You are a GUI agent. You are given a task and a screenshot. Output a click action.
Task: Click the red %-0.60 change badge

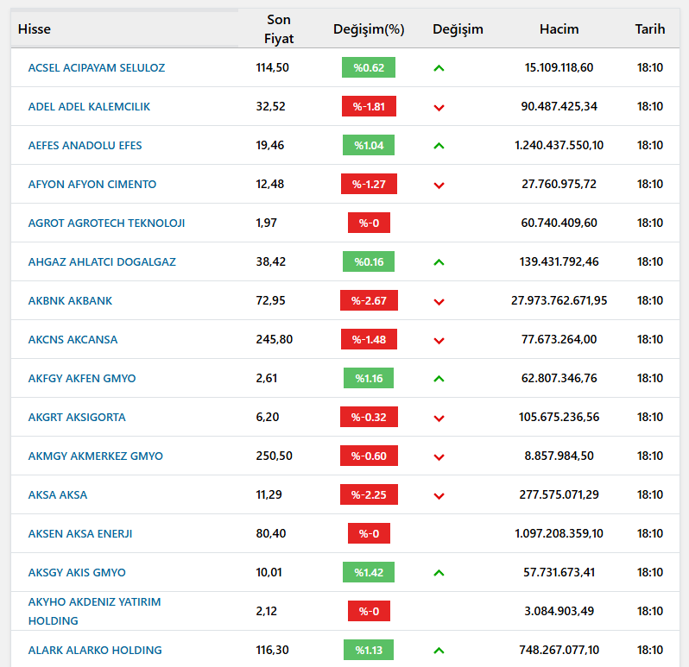coord(369,456)
